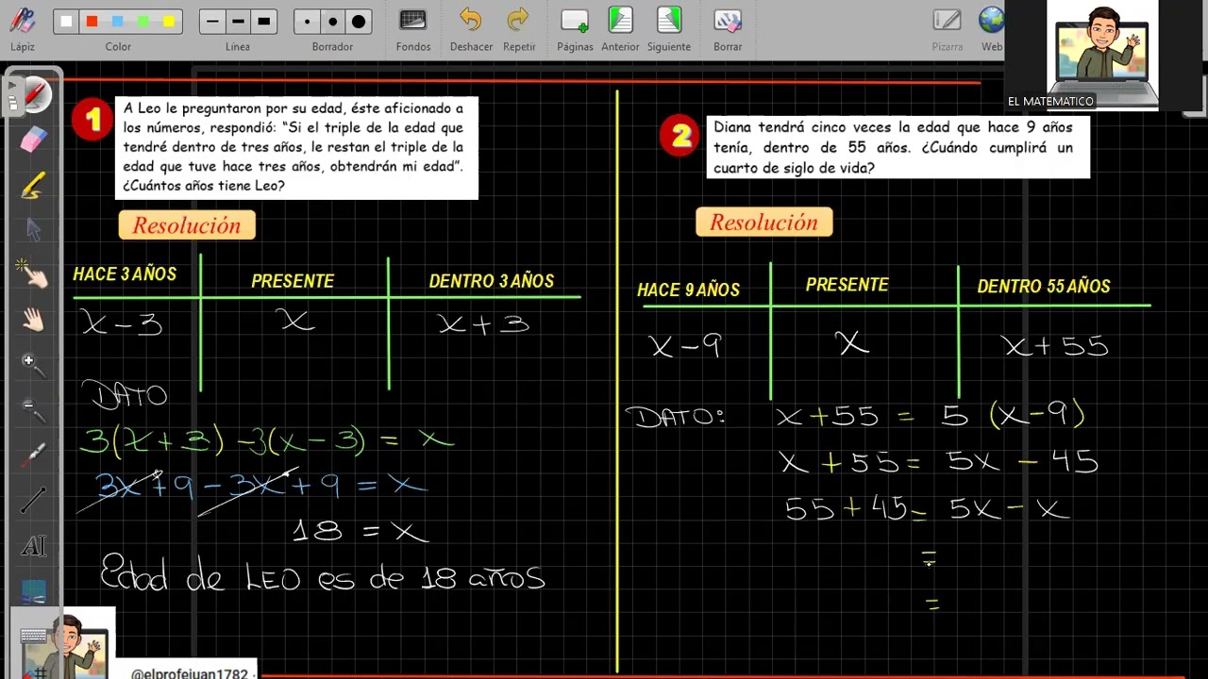
Task: Pick the blue color swatch
Action: pyautogui.click(x=118, y=22)
